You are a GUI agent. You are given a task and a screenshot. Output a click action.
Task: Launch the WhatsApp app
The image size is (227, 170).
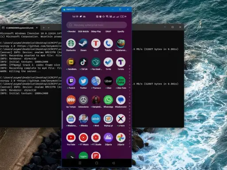click(108, 100)
